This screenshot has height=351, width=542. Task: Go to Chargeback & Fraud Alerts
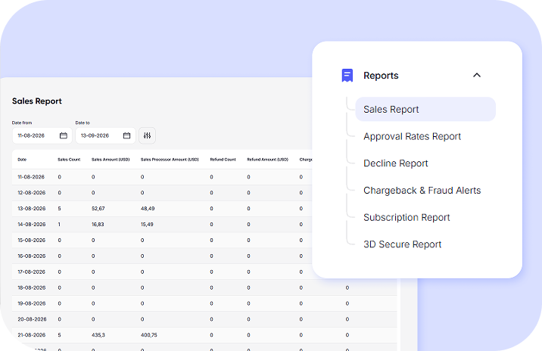pyautogui.click(x=422, y=191)
